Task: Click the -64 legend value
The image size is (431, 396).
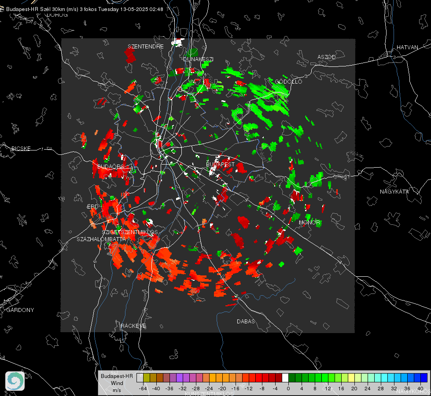Action: [143, 389]
